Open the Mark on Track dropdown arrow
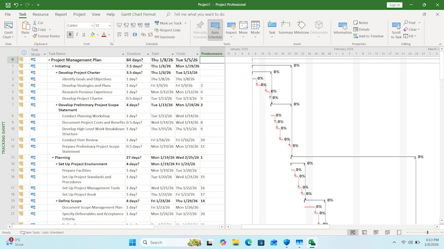 [186, 23]
